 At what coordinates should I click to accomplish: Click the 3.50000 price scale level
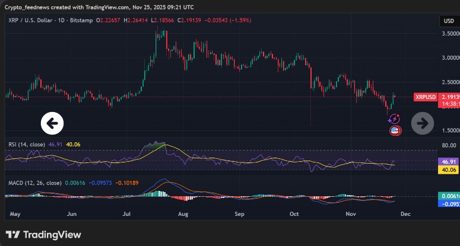coord(449,34)
